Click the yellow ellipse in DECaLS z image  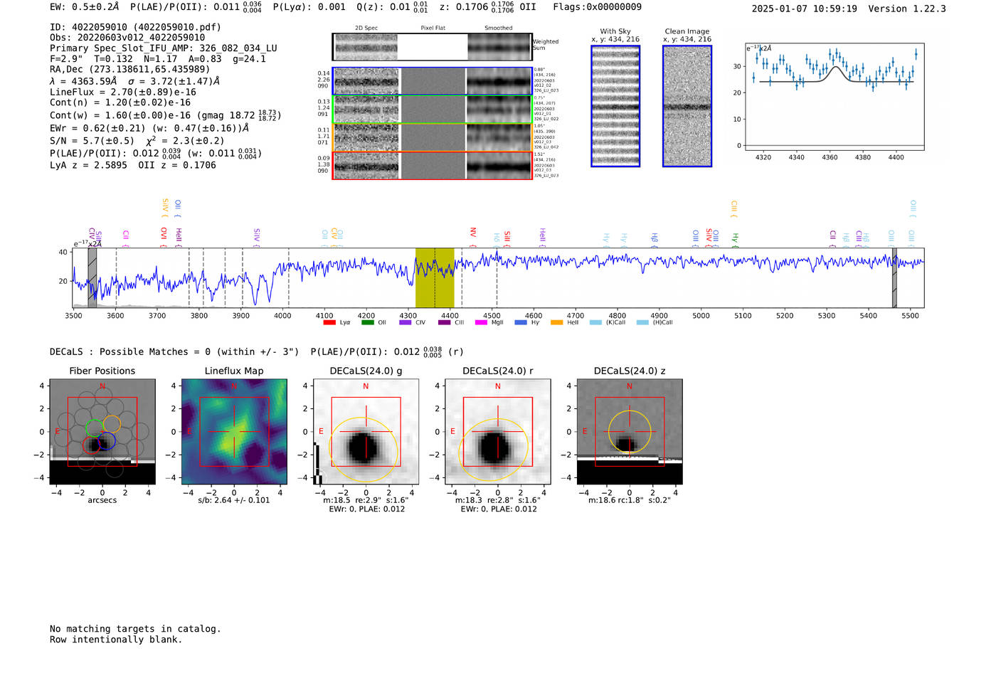coord(630,431)
